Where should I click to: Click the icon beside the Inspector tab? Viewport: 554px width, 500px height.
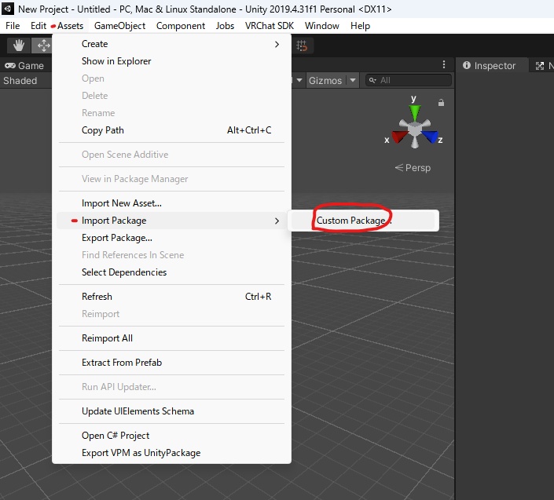coord(540,66)
